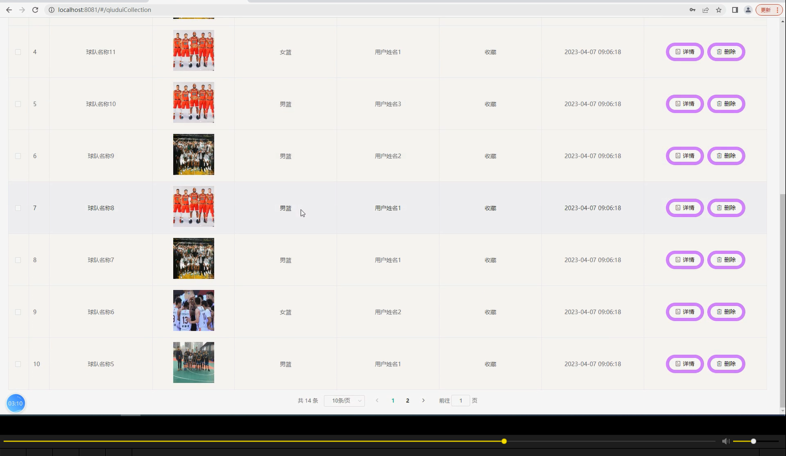
Task: Click the next page chevron
Action: coord(423,401)
